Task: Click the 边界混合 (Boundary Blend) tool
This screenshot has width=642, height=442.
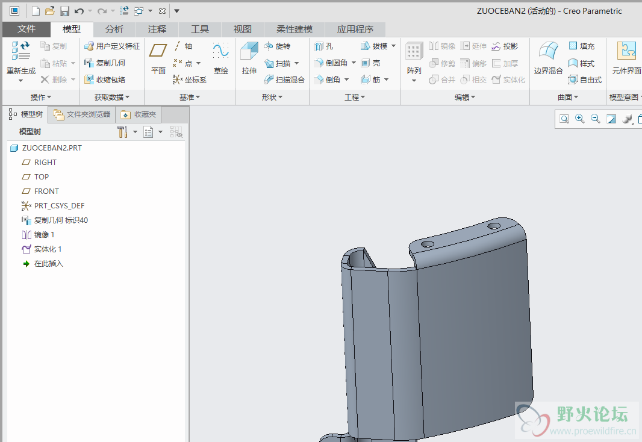Action: tap(548, 58)
